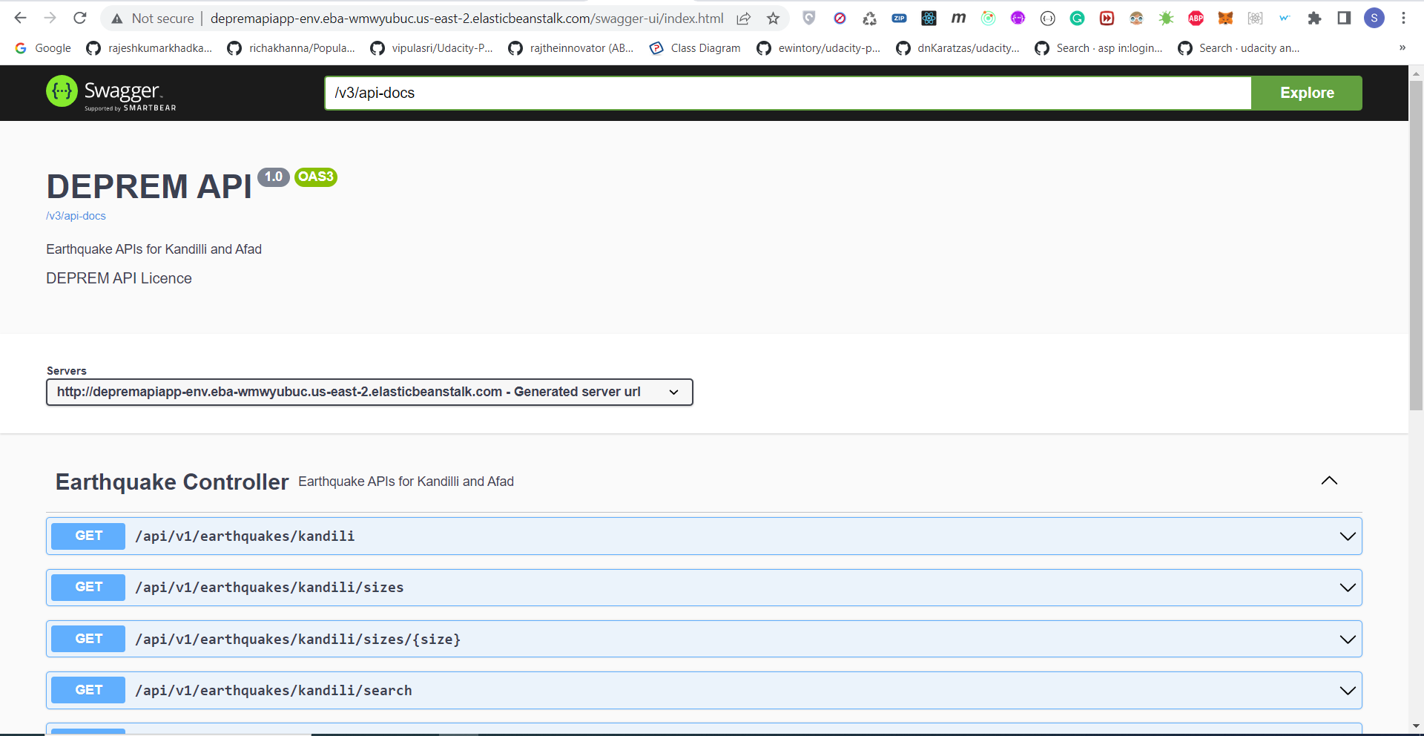Open the blue 'w' extension icon
The image size is (1424, 736).
pyautogui.click(x=1285, y=18)
